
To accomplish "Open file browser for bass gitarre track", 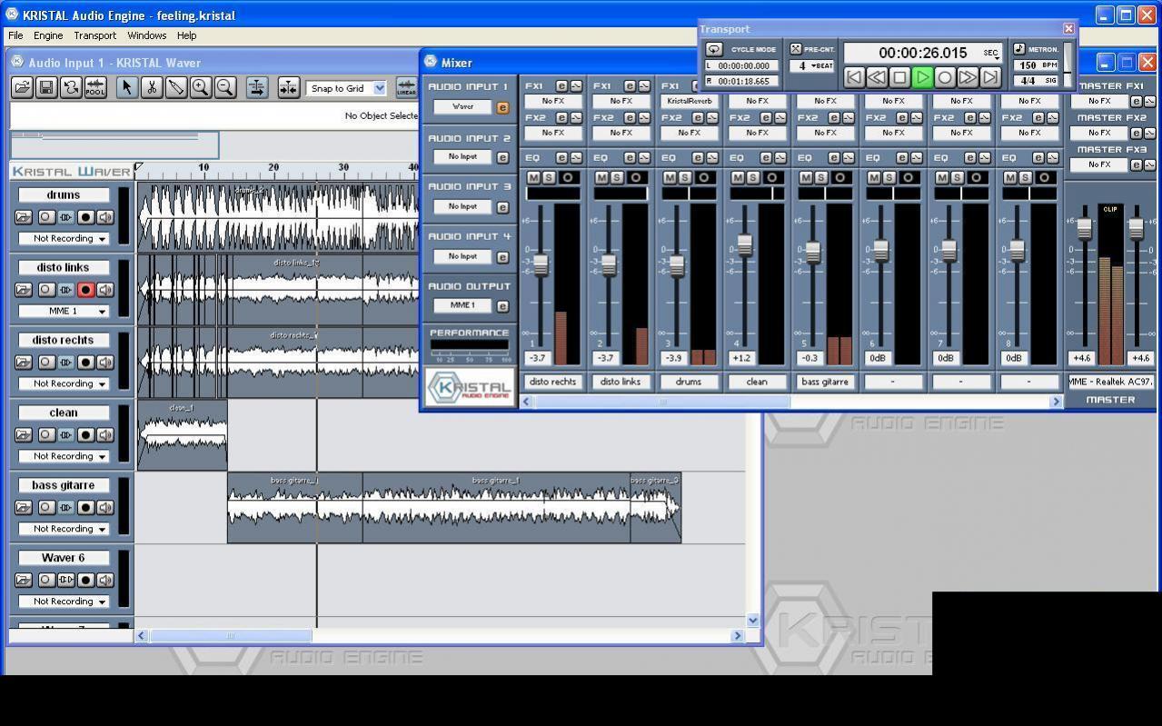I will click(24, 508).
